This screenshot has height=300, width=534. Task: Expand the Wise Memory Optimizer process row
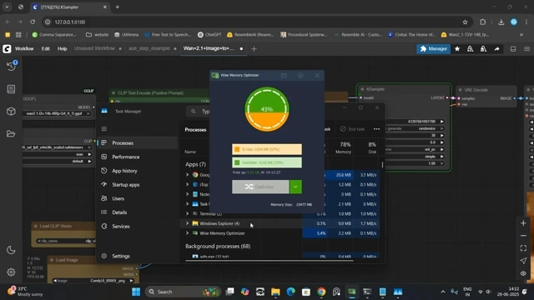187,233
